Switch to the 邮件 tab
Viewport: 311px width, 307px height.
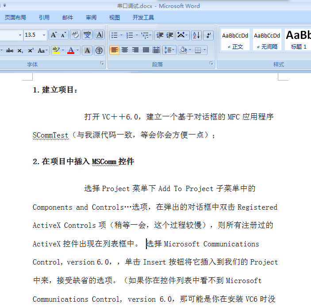pos(68,18)
